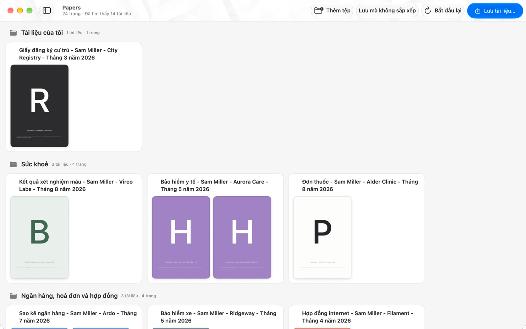Click count beside Ngân hàng, hoá đơn và hợp đồng
Viewport: 526px width, 329px height.
138,296
